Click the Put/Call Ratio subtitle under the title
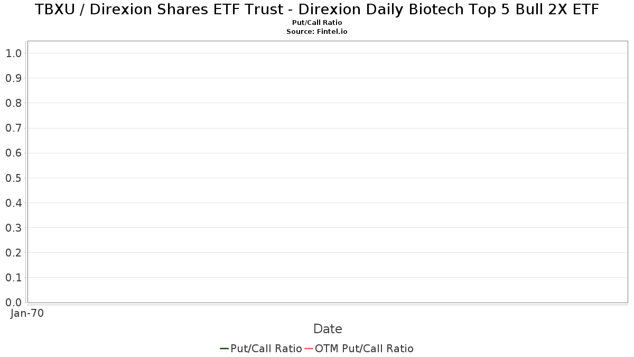634x357 pixels. coord(317,23)
